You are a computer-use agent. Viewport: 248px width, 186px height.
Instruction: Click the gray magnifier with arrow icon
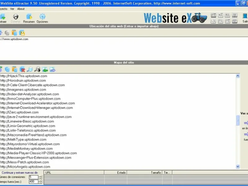37,69
